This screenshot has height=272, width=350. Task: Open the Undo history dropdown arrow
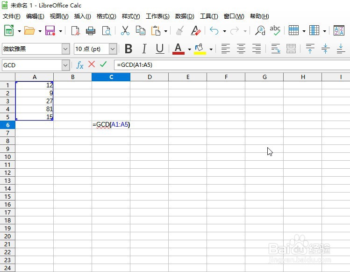pyautogui.click(x=224, y=31)
